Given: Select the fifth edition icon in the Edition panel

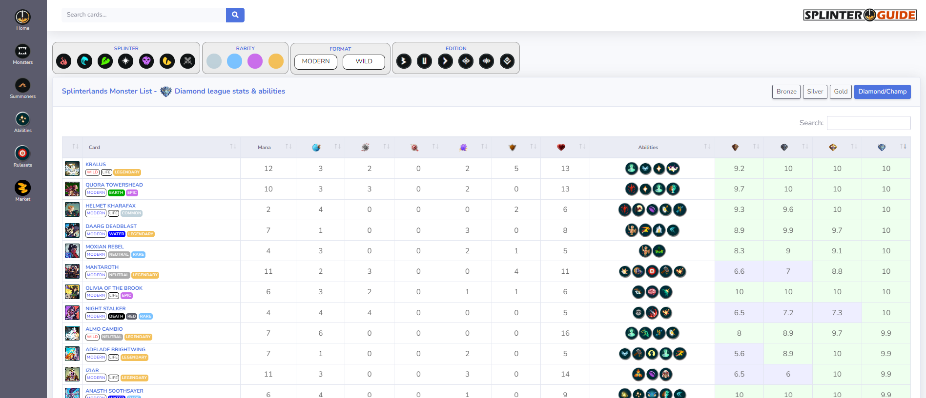Looking at the screenshot, I should click(x=487, y=61).
